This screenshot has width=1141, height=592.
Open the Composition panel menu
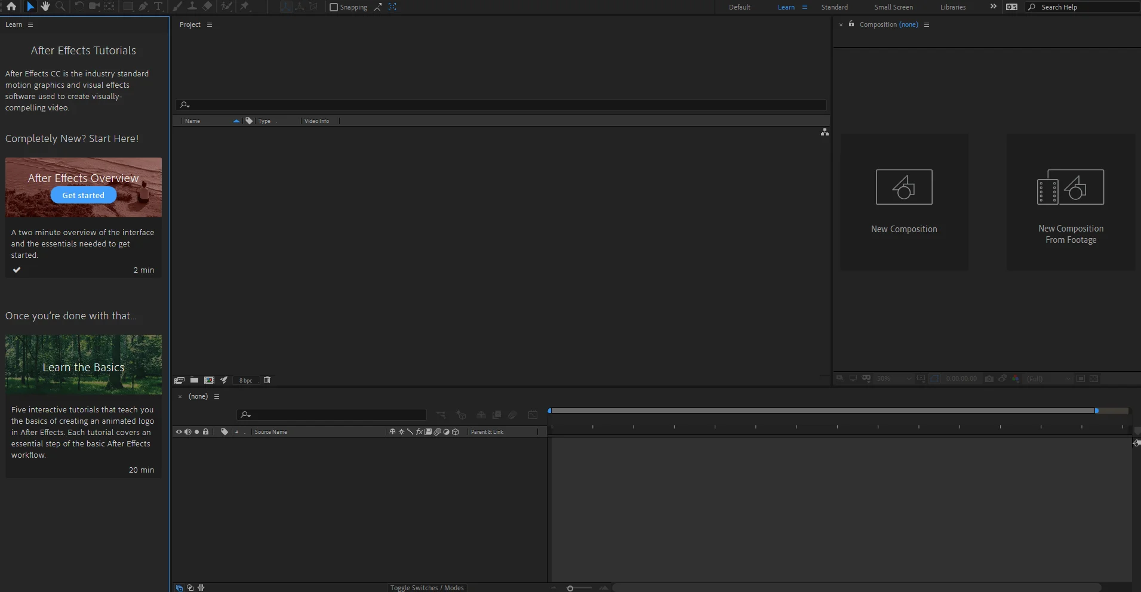[x=926, y=24]
